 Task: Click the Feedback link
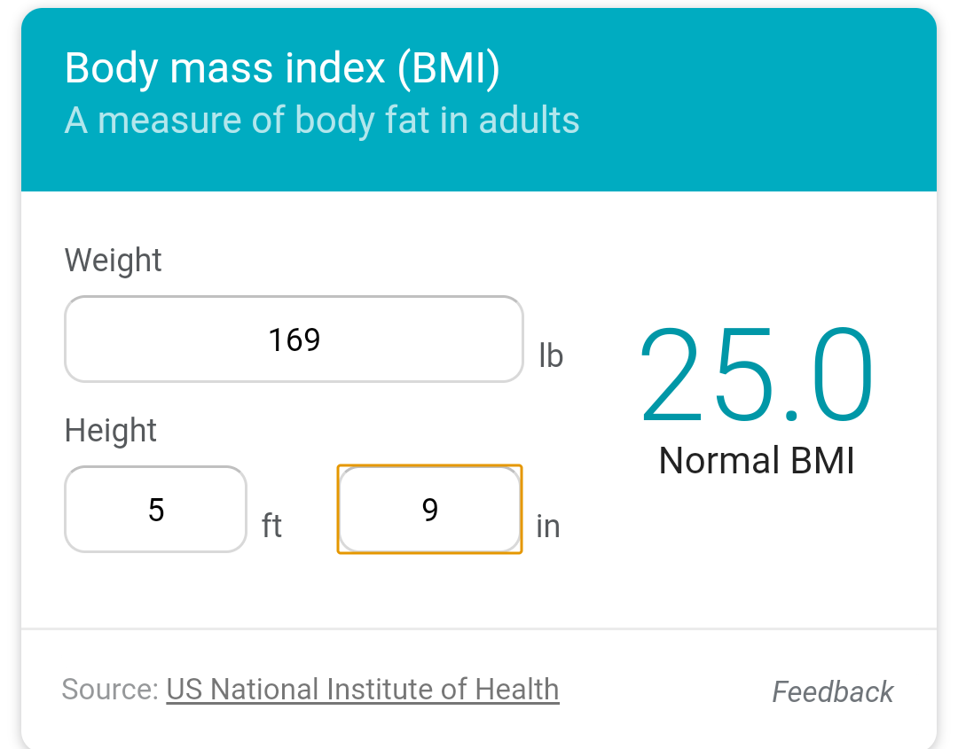[x=832, y=691]
